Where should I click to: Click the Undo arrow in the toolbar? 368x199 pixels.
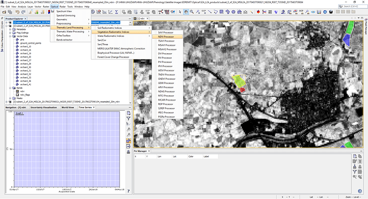17,12
